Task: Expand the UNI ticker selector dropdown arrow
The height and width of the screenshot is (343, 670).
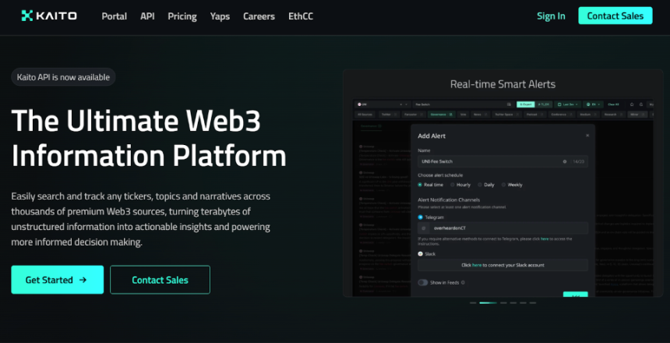Action: point(407,104)
